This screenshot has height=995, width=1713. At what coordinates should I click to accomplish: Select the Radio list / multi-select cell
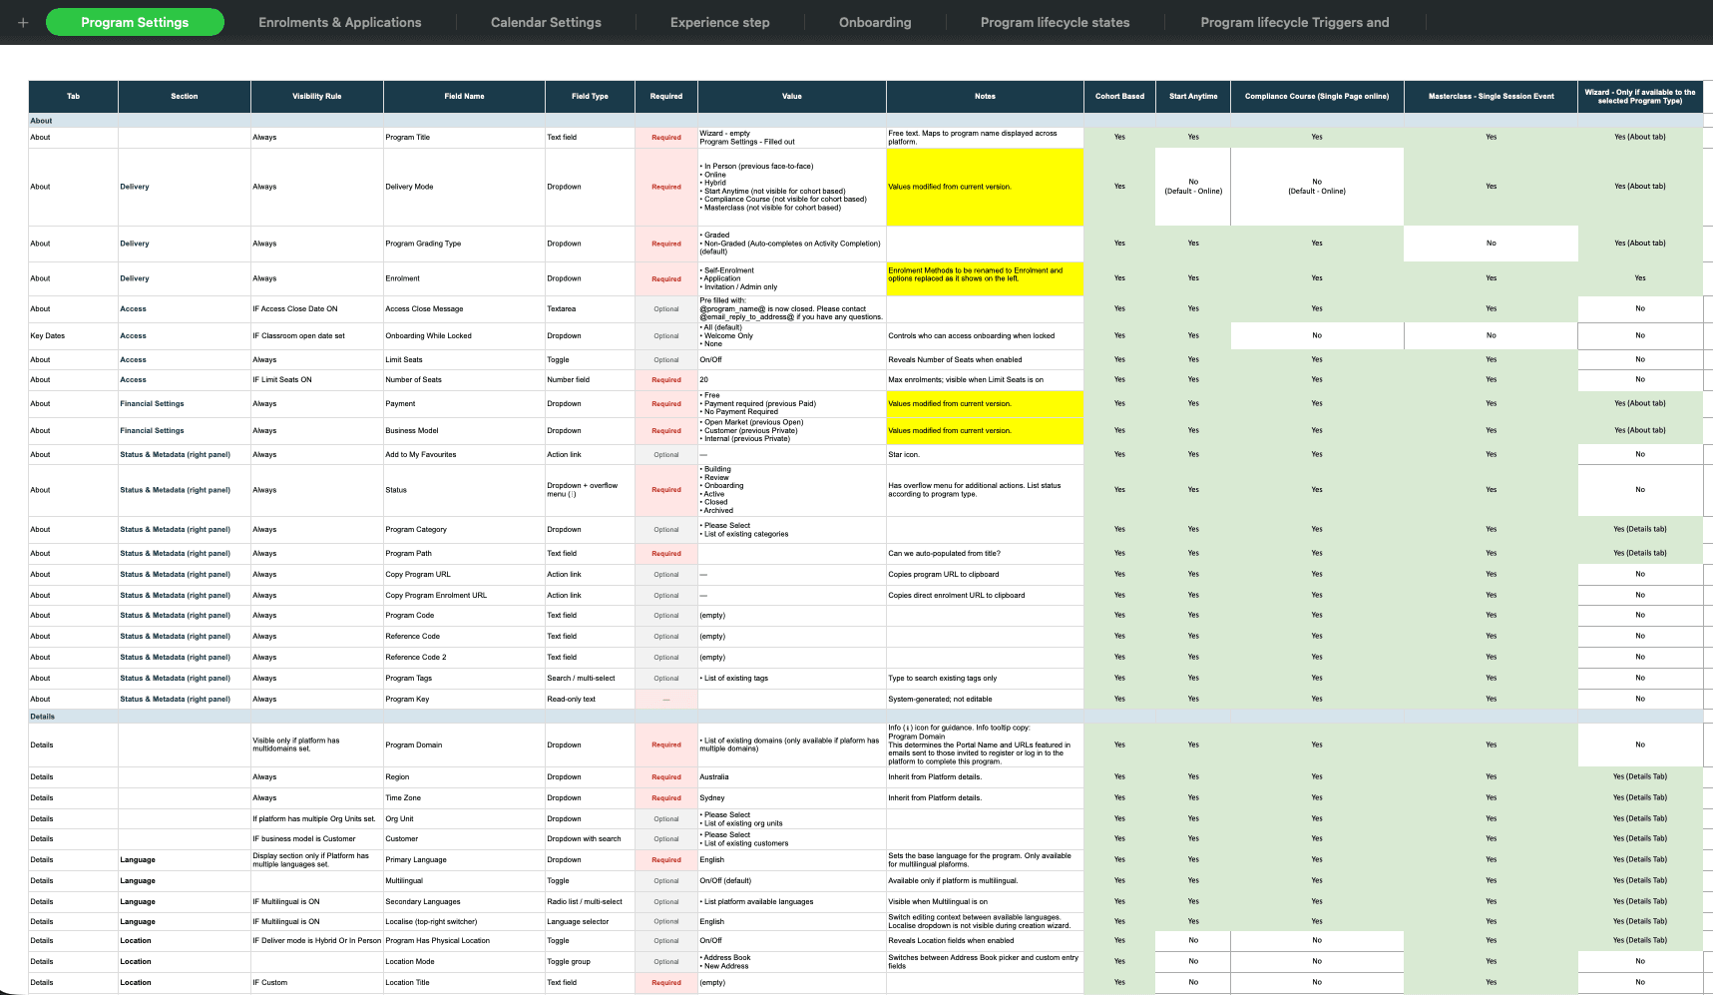(590, 902)
